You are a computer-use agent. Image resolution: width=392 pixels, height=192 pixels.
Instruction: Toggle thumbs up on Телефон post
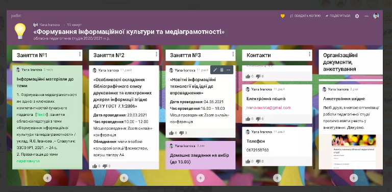tap(248, 161)
